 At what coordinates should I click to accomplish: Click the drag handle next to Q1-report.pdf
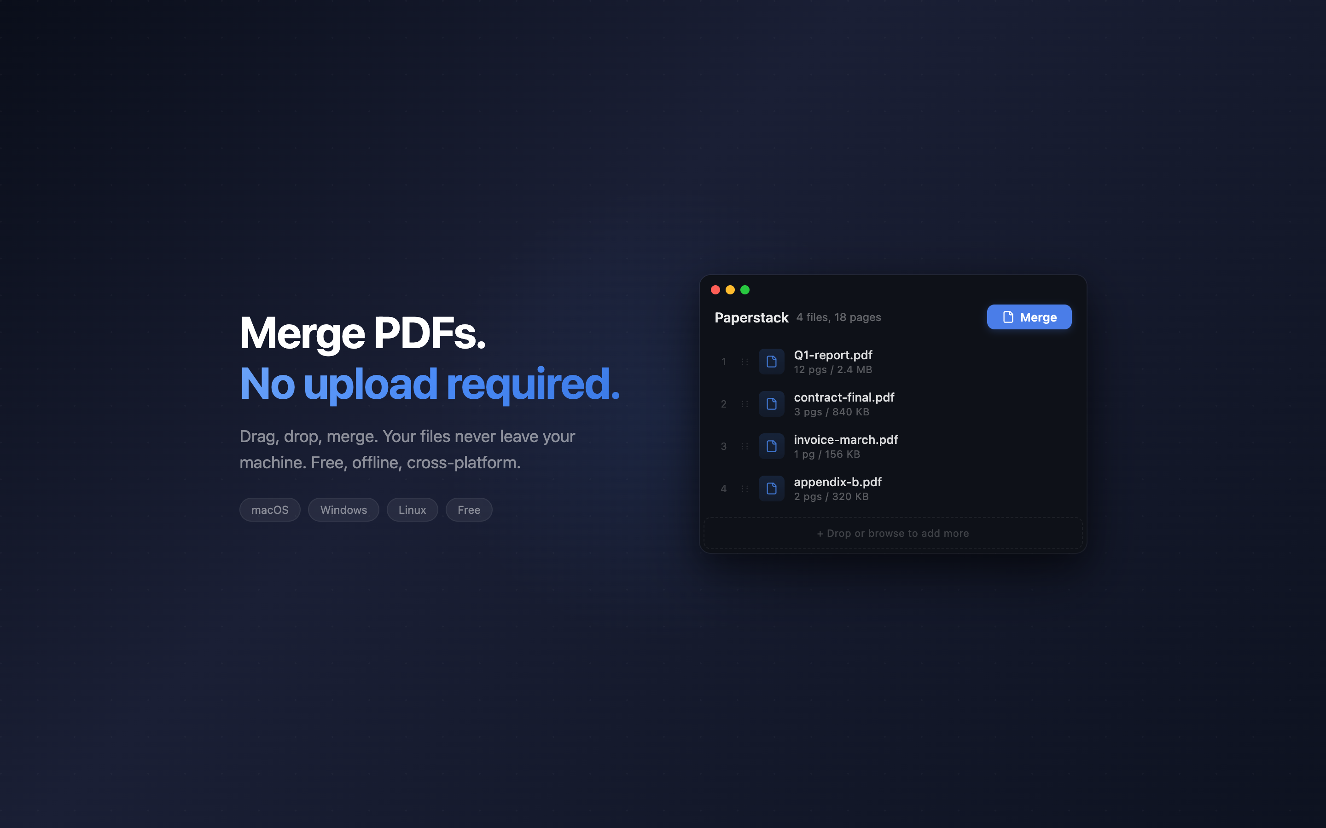[744, 362]
